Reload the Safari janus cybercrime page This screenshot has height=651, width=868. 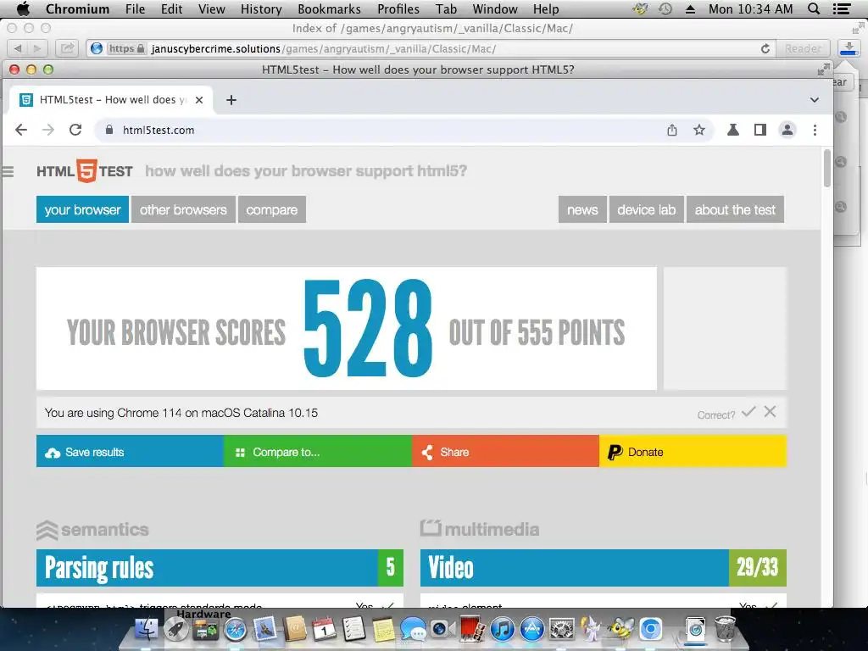tap(765, 48)
